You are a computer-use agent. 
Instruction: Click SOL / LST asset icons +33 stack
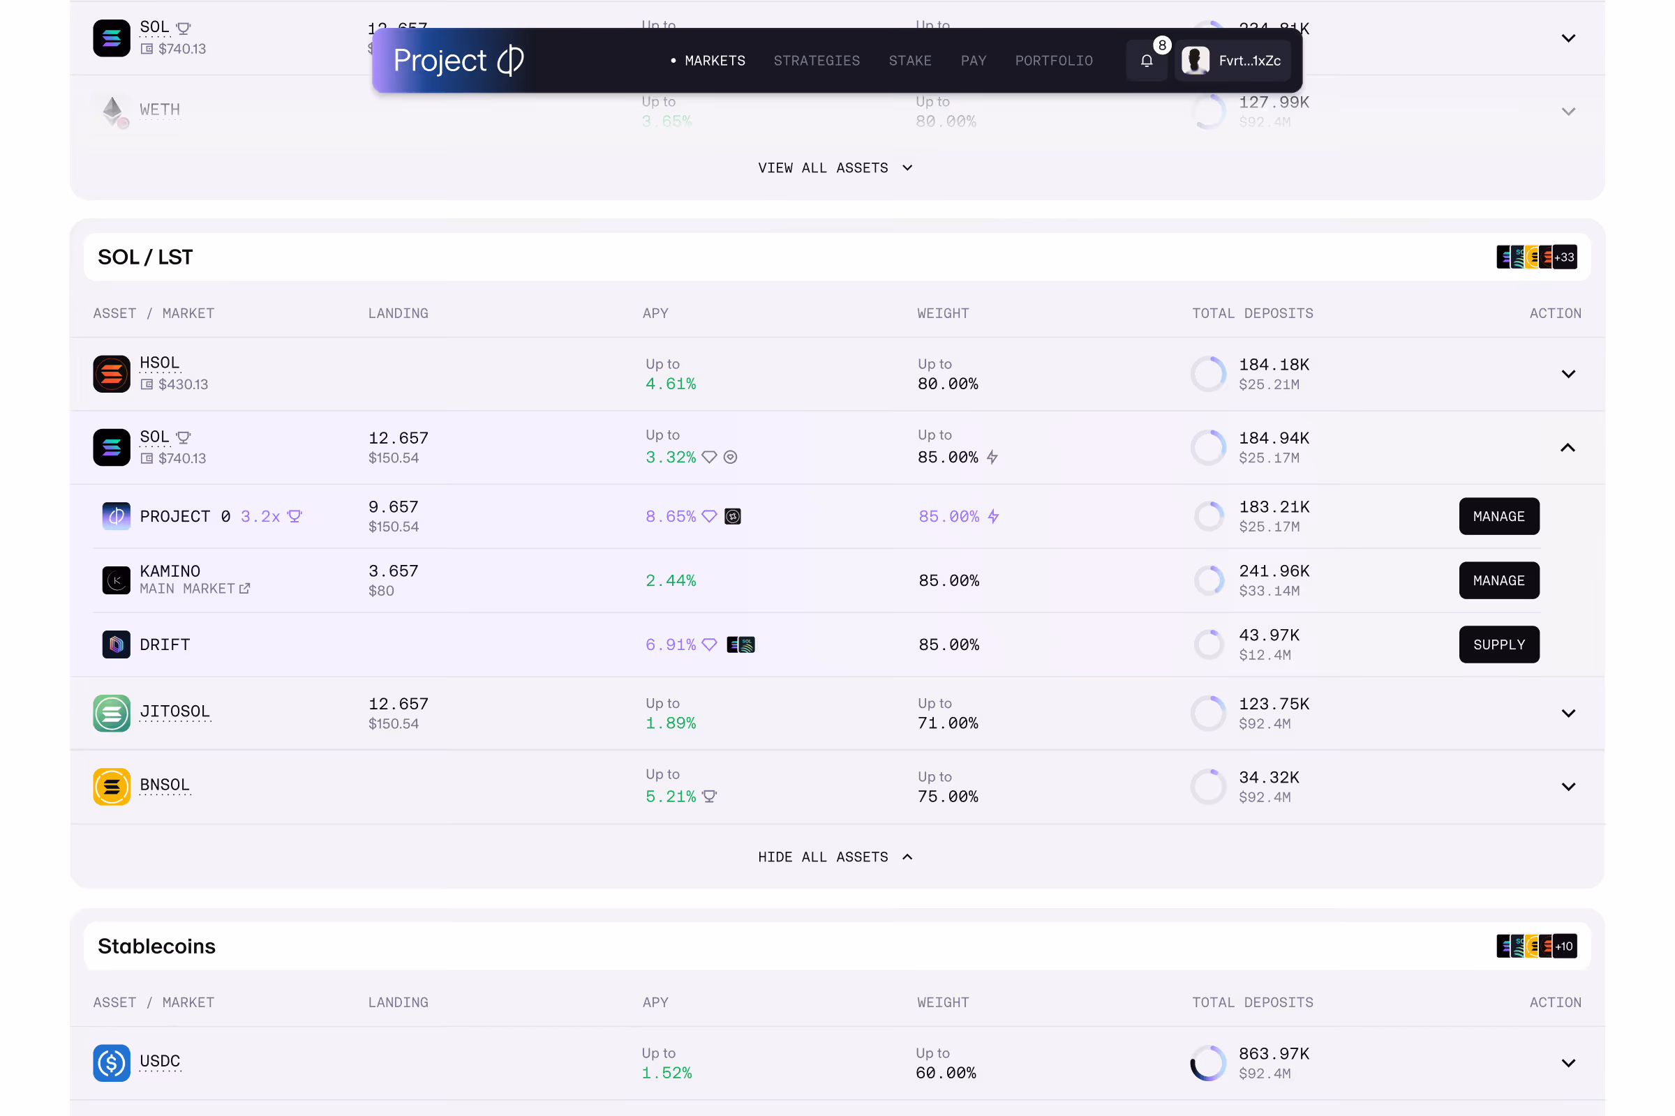click(1537, 257)
